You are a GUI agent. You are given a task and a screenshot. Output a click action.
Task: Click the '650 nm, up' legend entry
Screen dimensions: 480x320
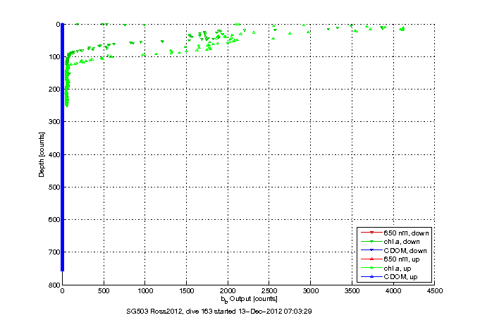pyautogui.click(x=390, y=259)
